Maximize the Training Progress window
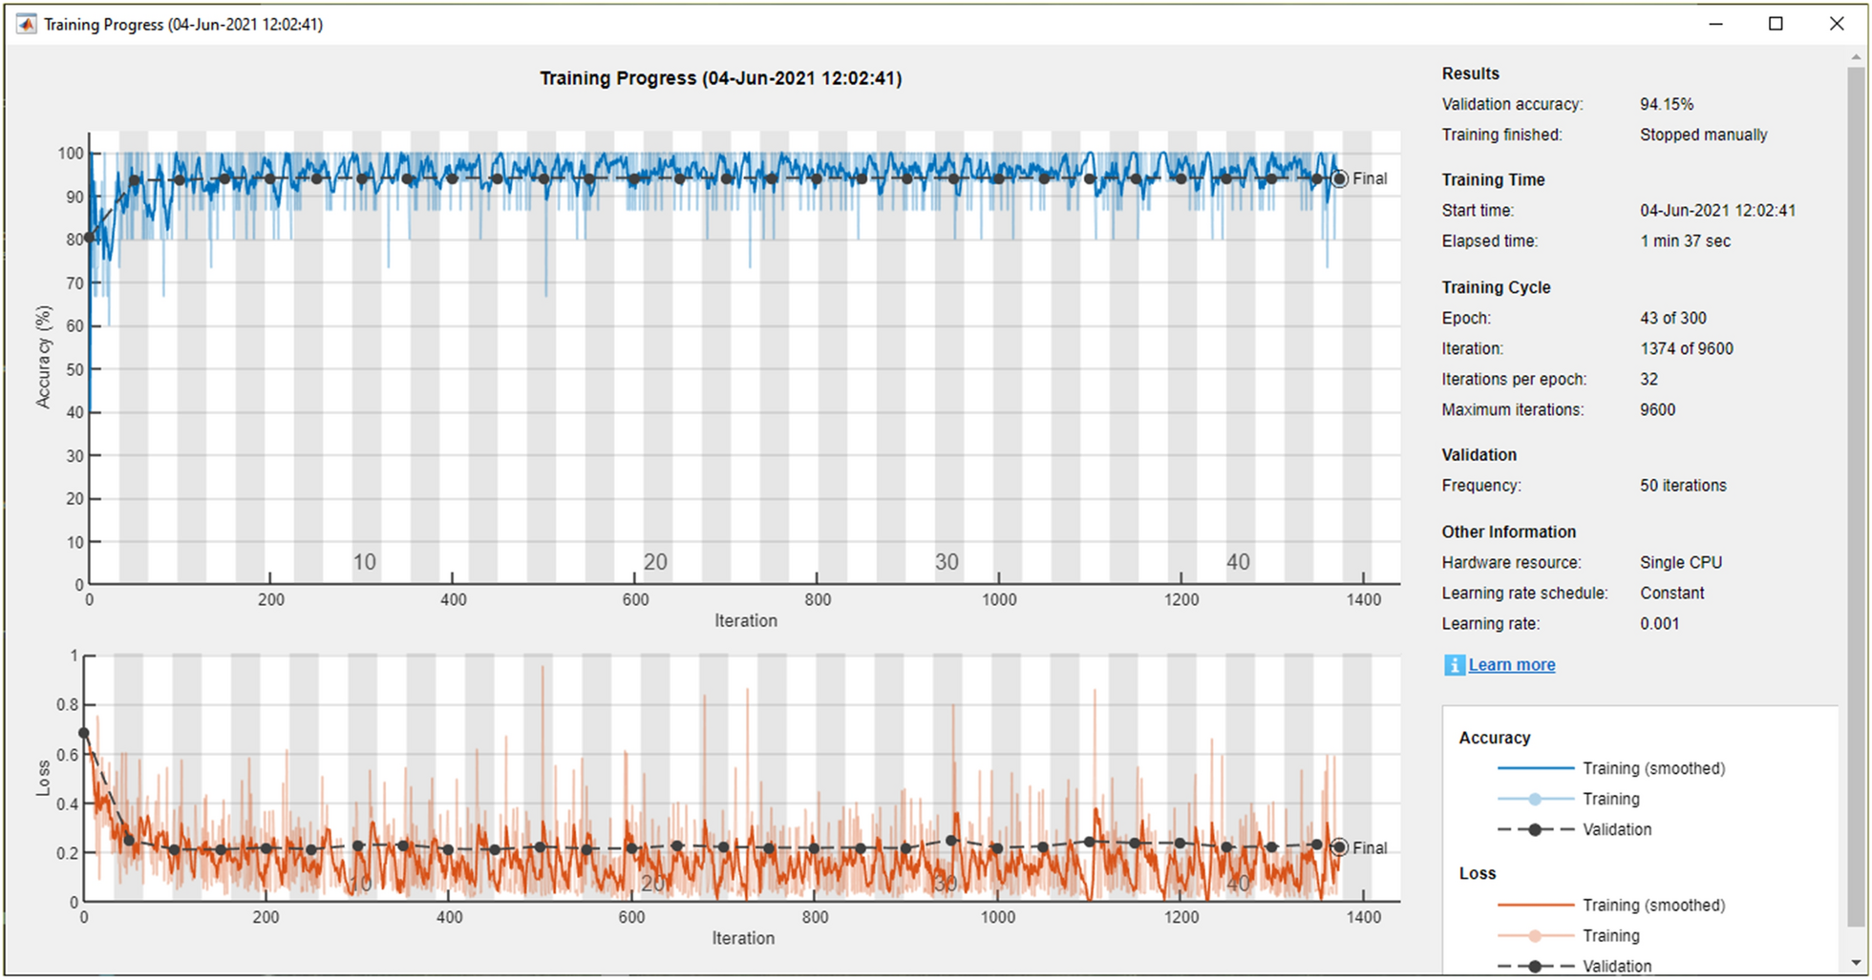 [1776, 24]
